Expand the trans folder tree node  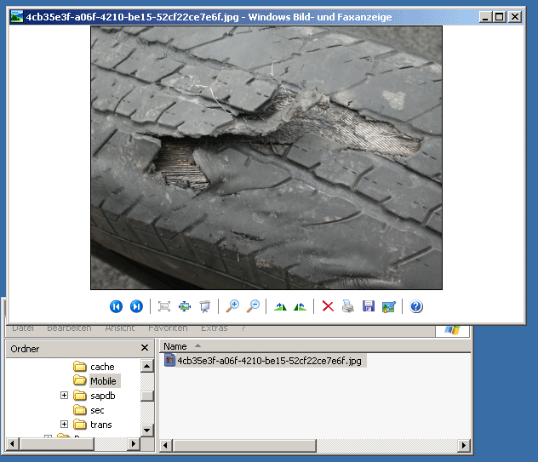65,425
